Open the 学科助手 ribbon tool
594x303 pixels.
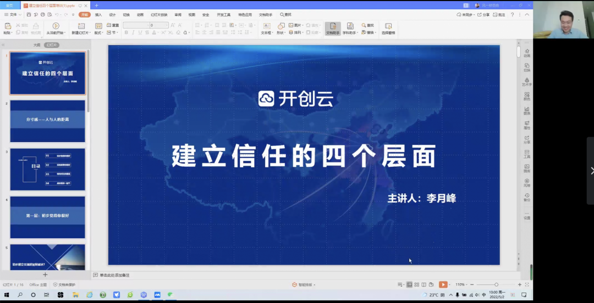tap(350, 29)
